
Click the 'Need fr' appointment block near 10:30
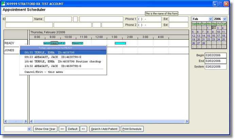[x=77, y=43]
